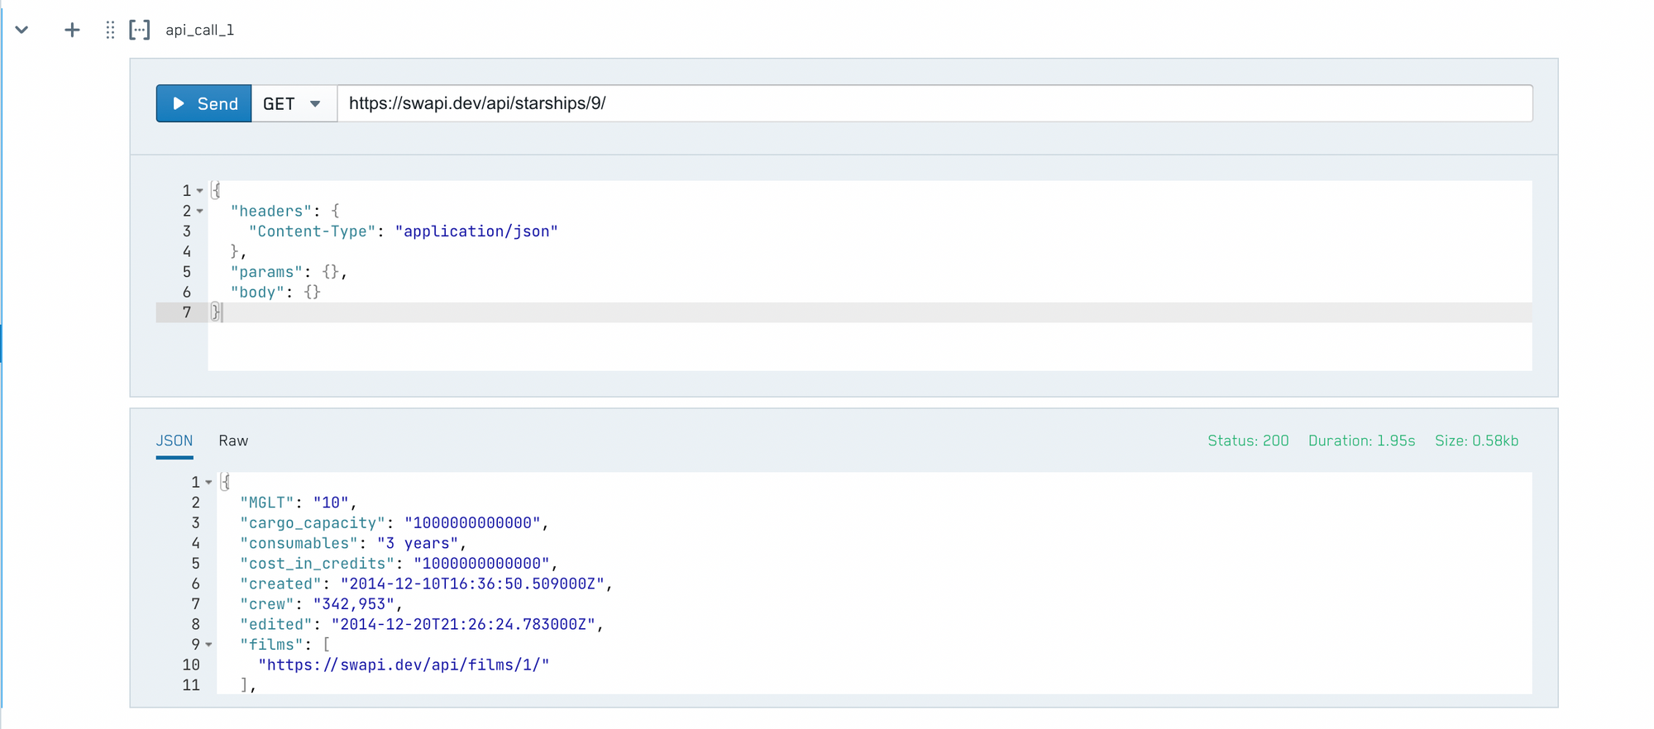This screenshot has height=729, width=1654.
Task: Click the plus icon to add cell
Action: [x=72, y=31]
